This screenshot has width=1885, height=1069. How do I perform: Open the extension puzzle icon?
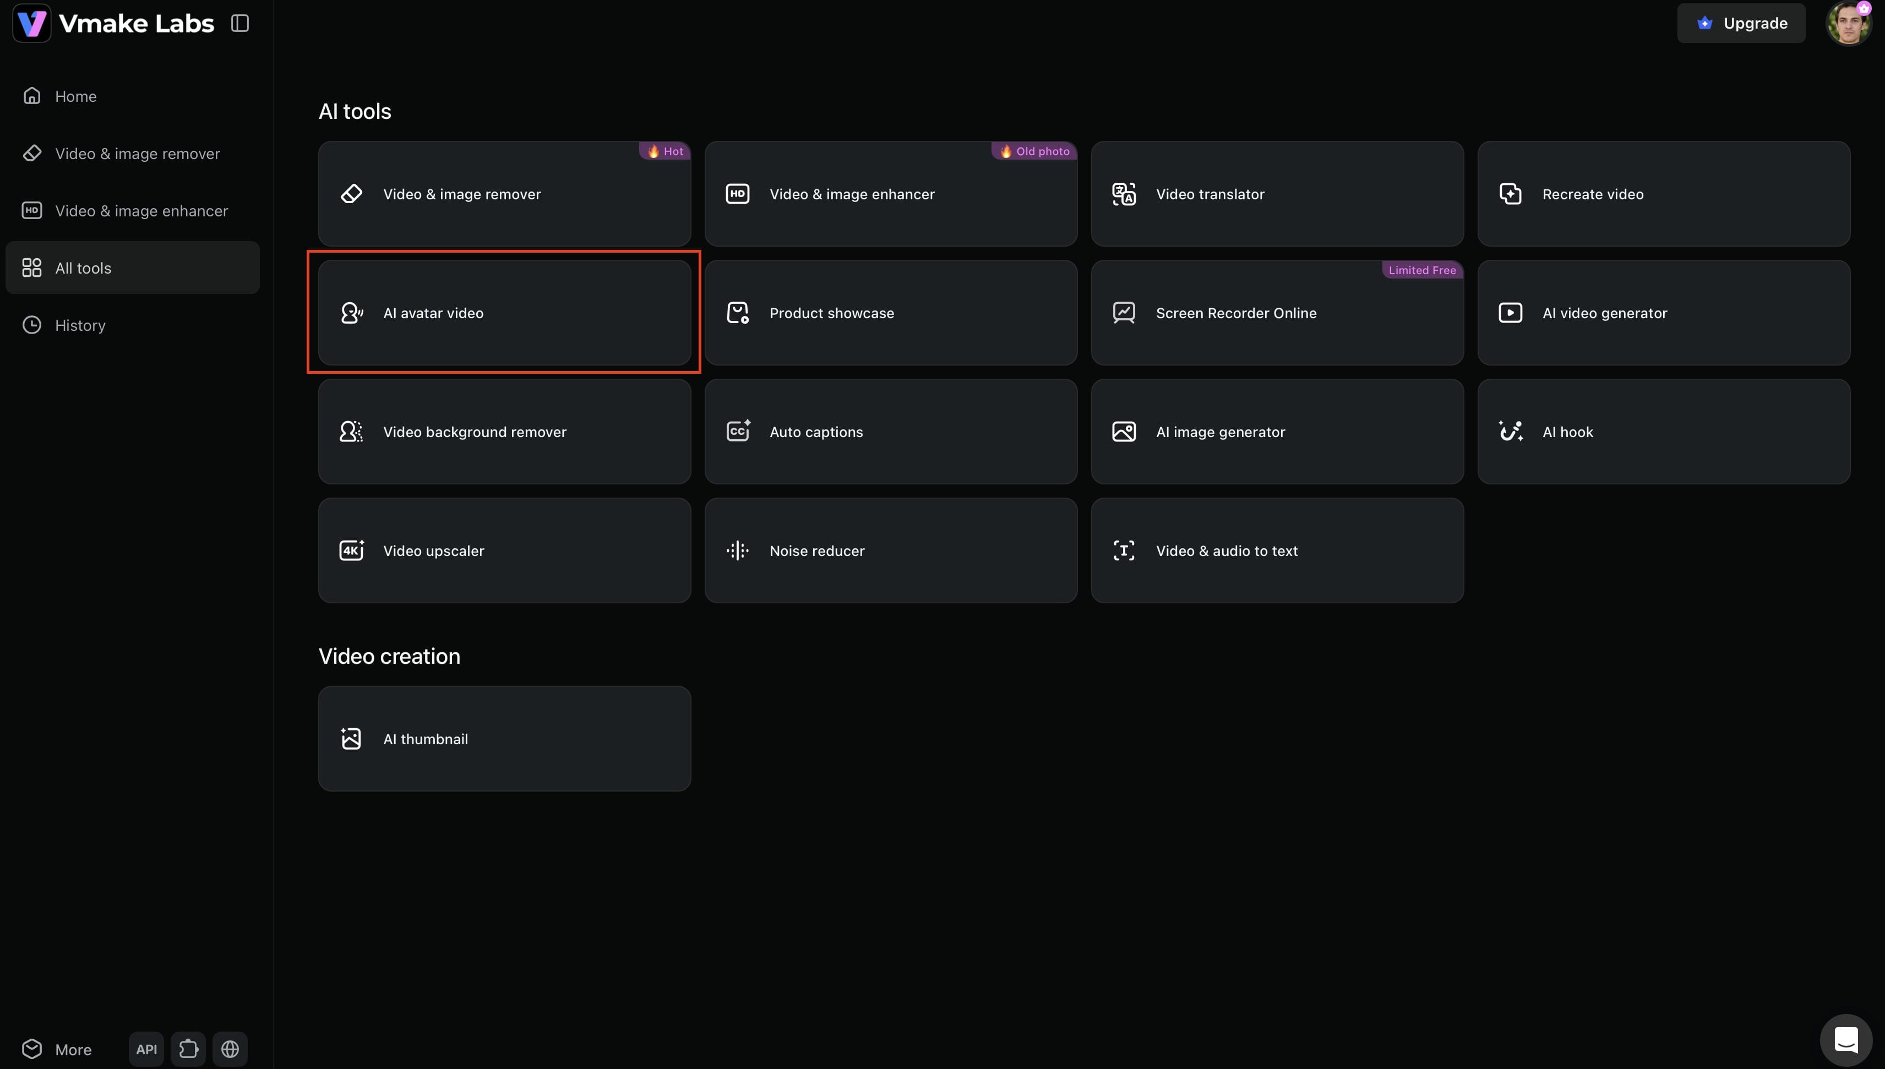pyautogui.click(x=188, y=1049)
